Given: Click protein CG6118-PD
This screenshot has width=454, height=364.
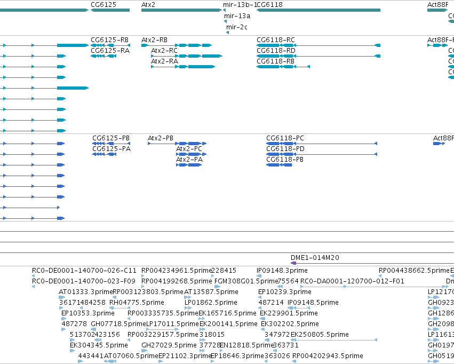Looking at the screenshot, I should (x=322, y=154).
